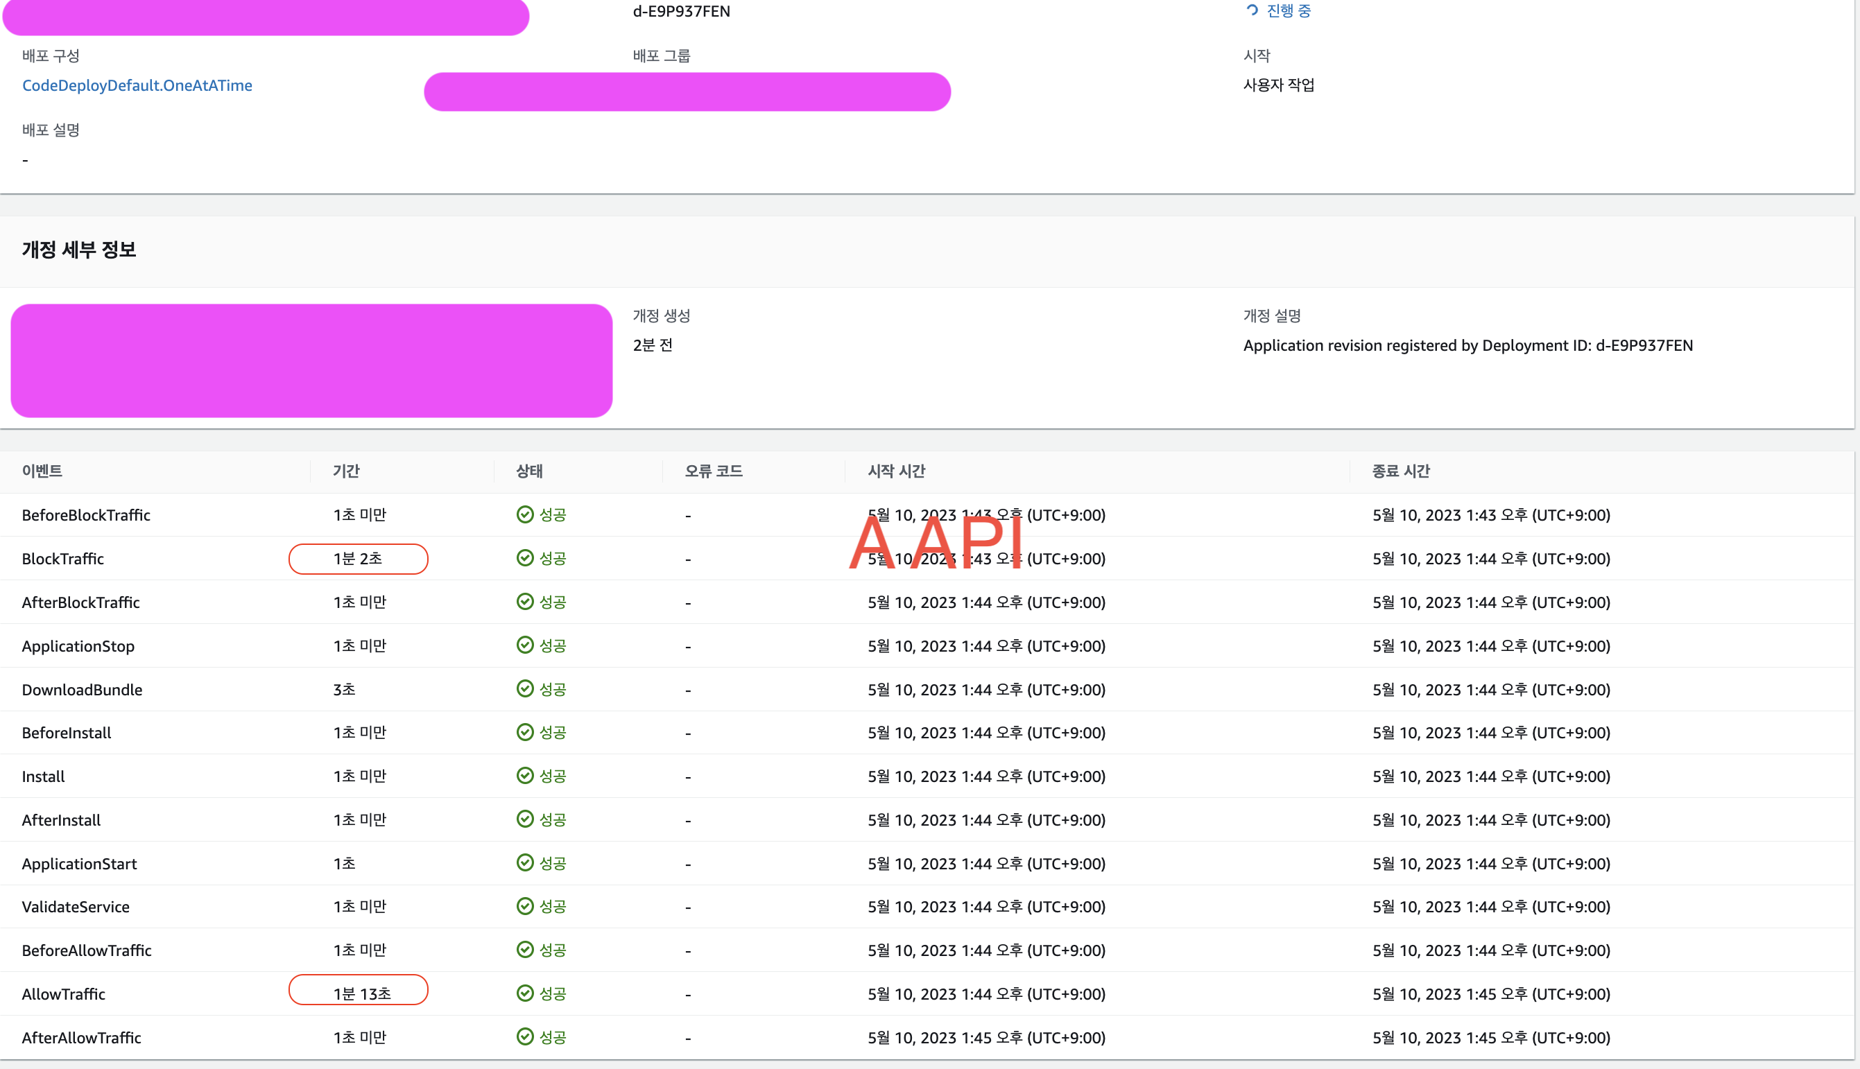Click the in-progress spinner icon next to 진행 중
Image resolution: width=1860 pixels, height=1069 pixels.
1252,10
